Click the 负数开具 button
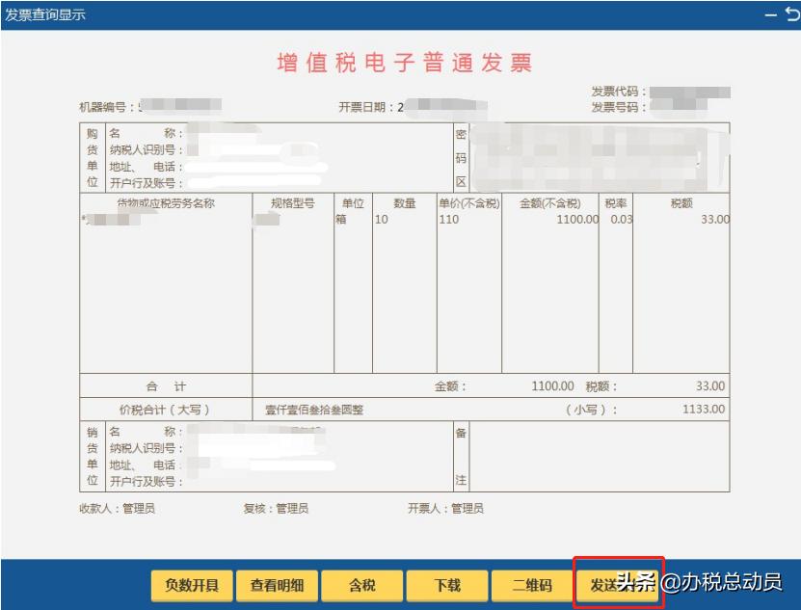This screenshot has width=801, height=610. tap(191, 584)
